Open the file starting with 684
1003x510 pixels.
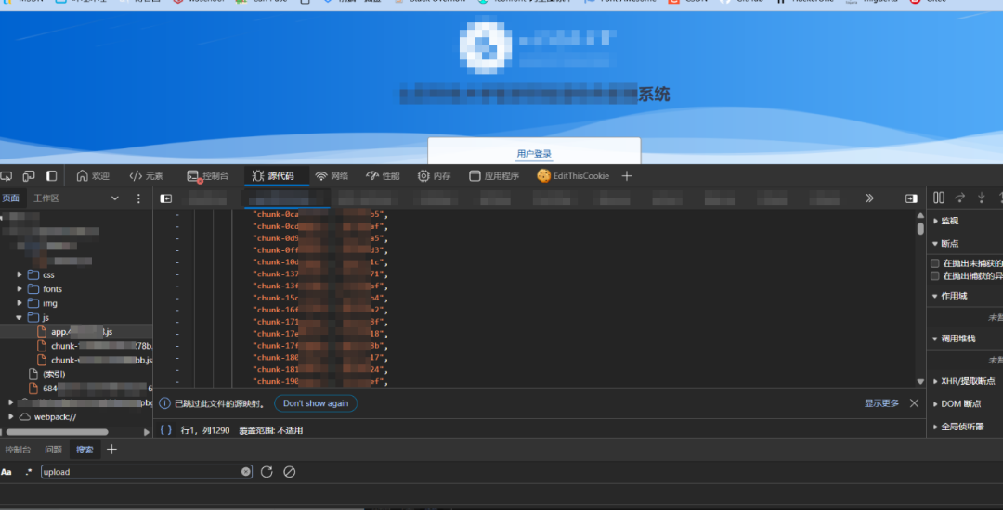[89, 389]
